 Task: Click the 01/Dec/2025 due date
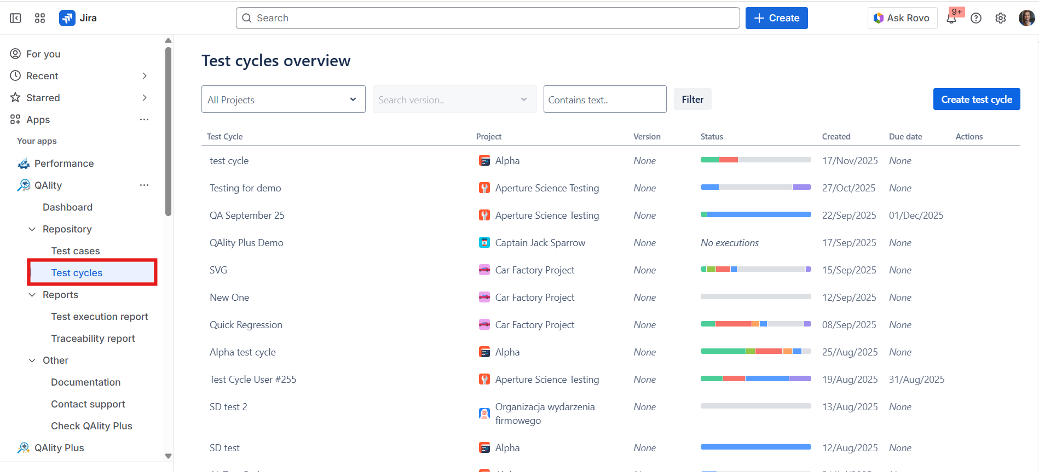coord(916,215)
